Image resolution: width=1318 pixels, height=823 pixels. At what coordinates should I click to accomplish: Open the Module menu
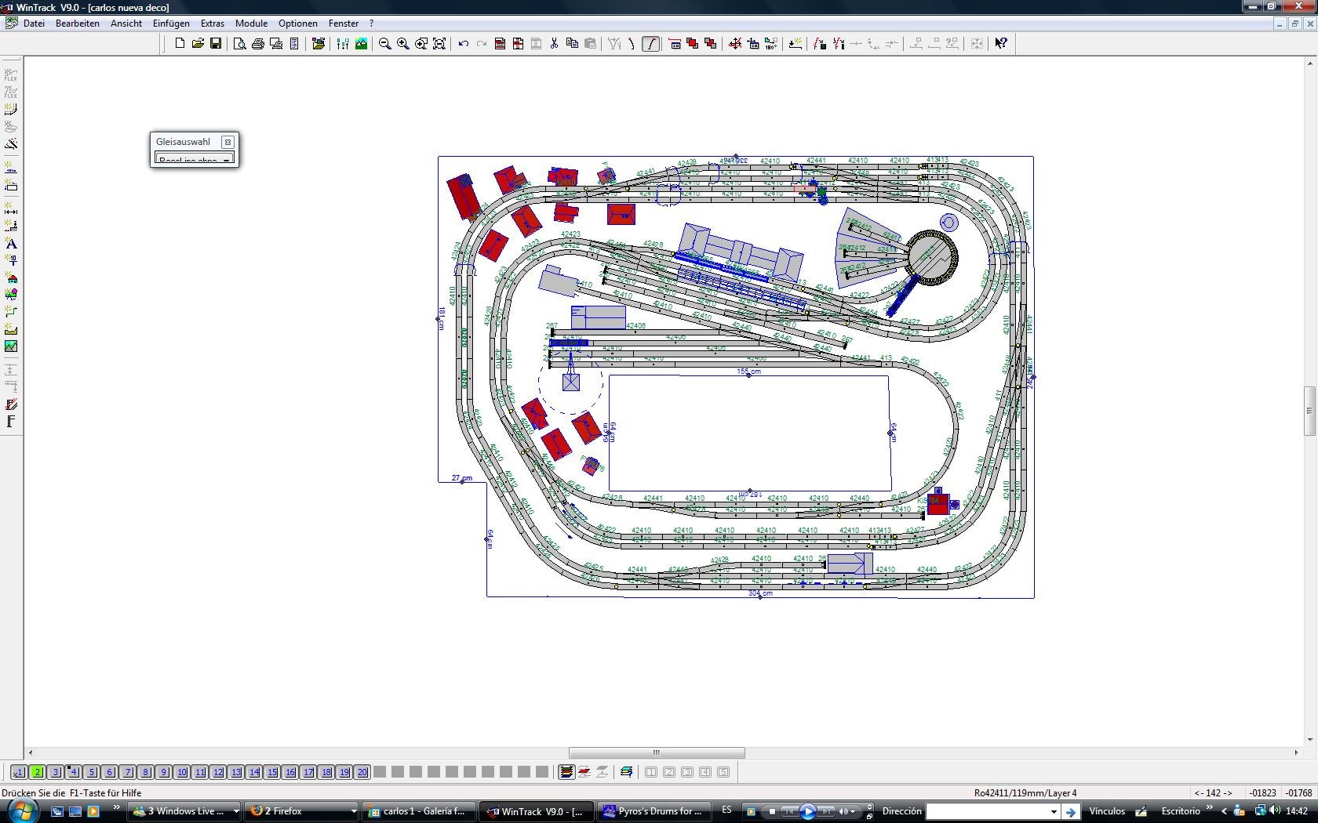tap(251, 24)
